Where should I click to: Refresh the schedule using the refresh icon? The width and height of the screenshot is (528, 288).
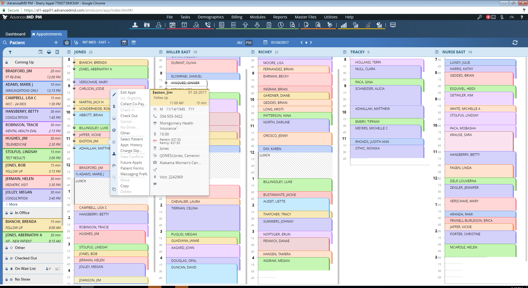coord(515,43)
